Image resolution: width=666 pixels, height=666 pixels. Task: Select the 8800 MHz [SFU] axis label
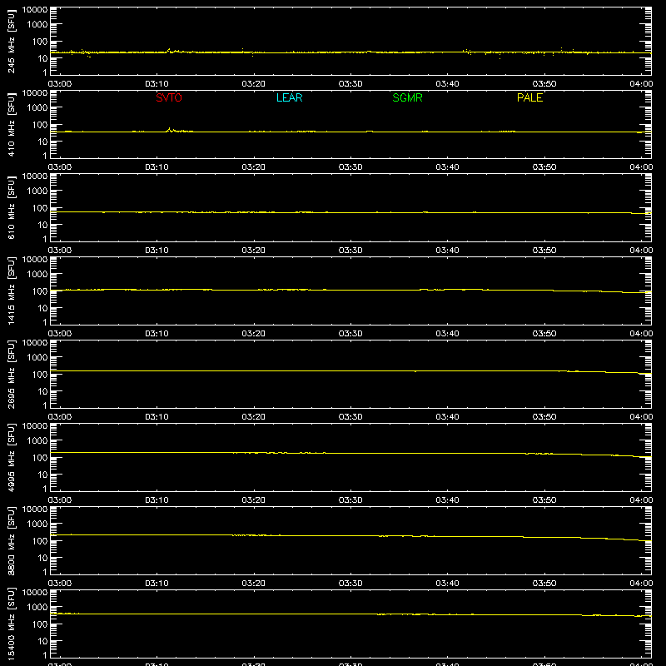tap(11, 540)
